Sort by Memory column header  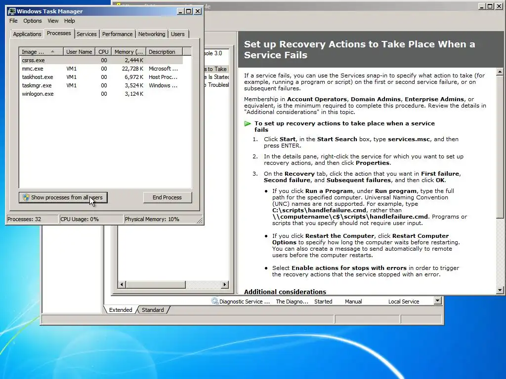(129, 52)
